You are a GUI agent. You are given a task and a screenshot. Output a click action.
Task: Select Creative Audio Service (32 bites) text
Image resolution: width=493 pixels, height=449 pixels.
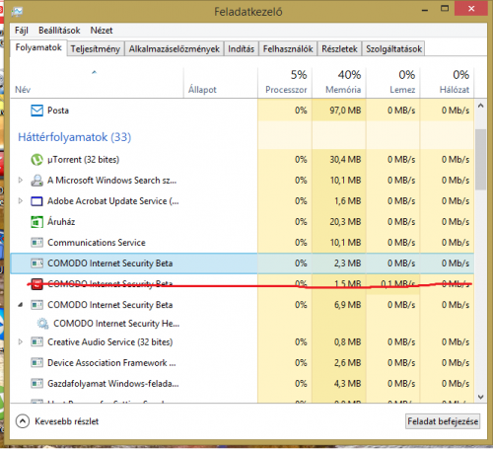[x=110, y=342]
